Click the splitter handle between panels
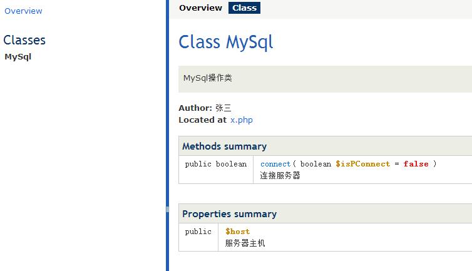 pyautogui.click(x=167, y=209)
